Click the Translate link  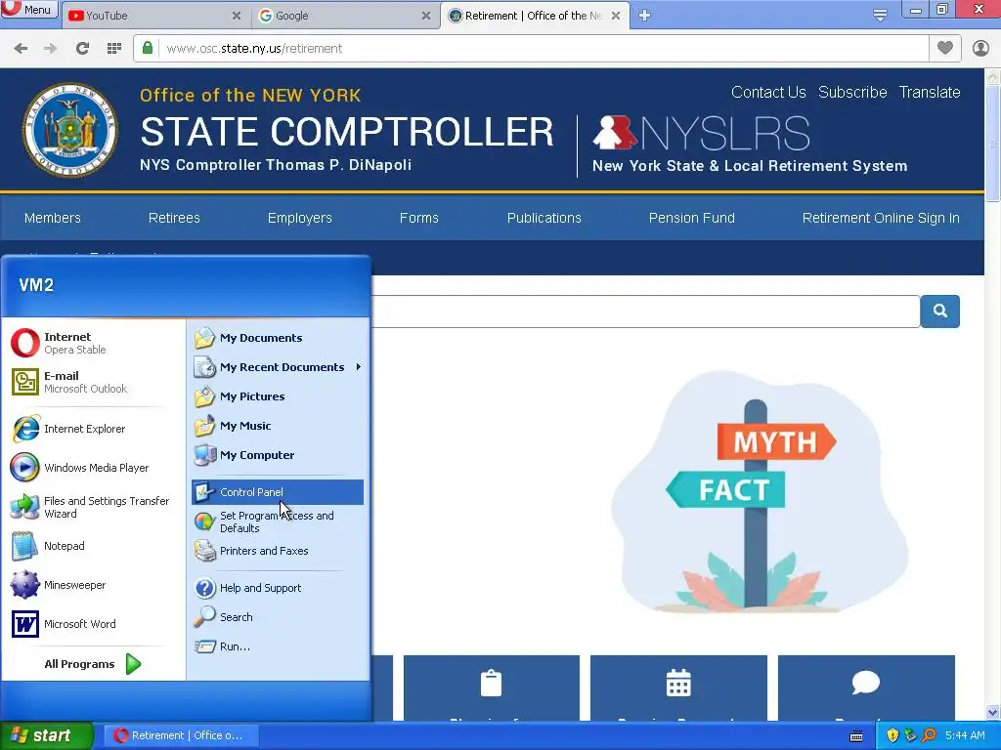pyautogui.click(x=930, y=93)
